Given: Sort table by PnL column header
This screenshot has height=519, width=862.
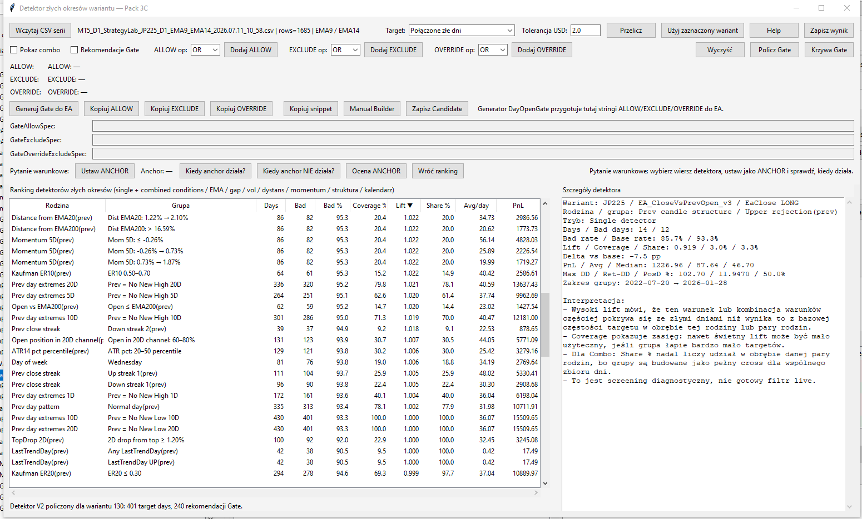Looking at the screenshot, I should (x=518, y=206).
